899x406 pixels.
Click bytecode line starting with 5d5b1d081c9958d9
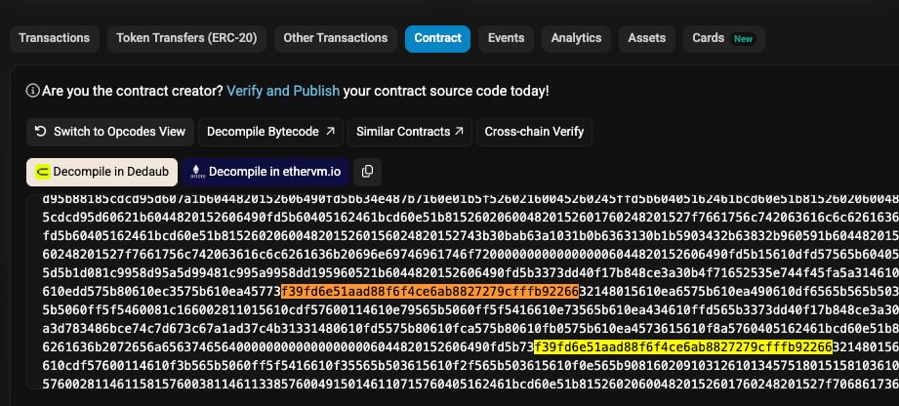pos(470,274)
